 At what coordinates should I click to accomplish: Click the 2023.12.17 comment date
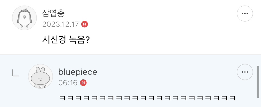pos(61,24)
